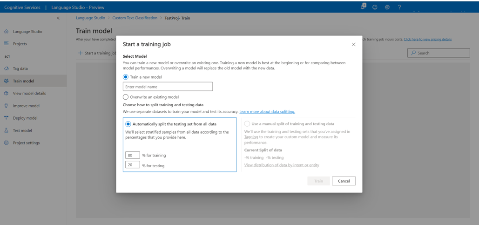Open Deploy model in sidebar

(25, 118)
